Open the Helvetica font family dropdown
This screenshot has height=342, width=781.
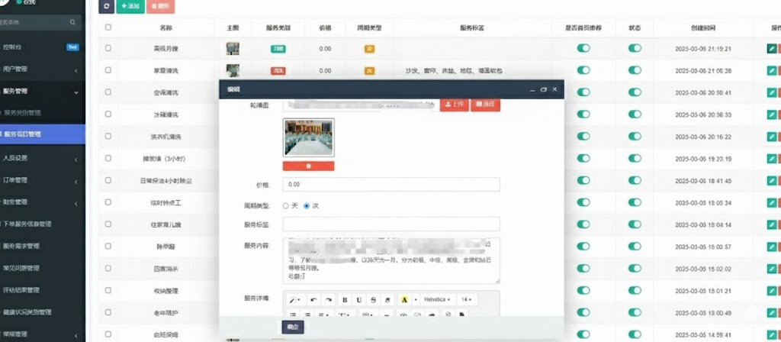pyautogui.click(x=438, y=299)
